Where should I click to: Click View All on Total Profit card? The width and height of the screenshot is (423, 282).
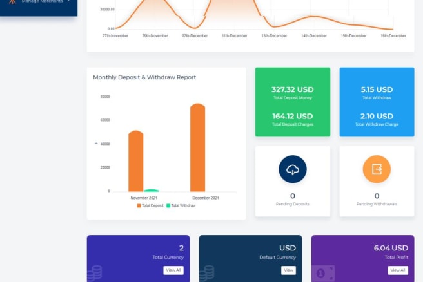pos(398,270)
